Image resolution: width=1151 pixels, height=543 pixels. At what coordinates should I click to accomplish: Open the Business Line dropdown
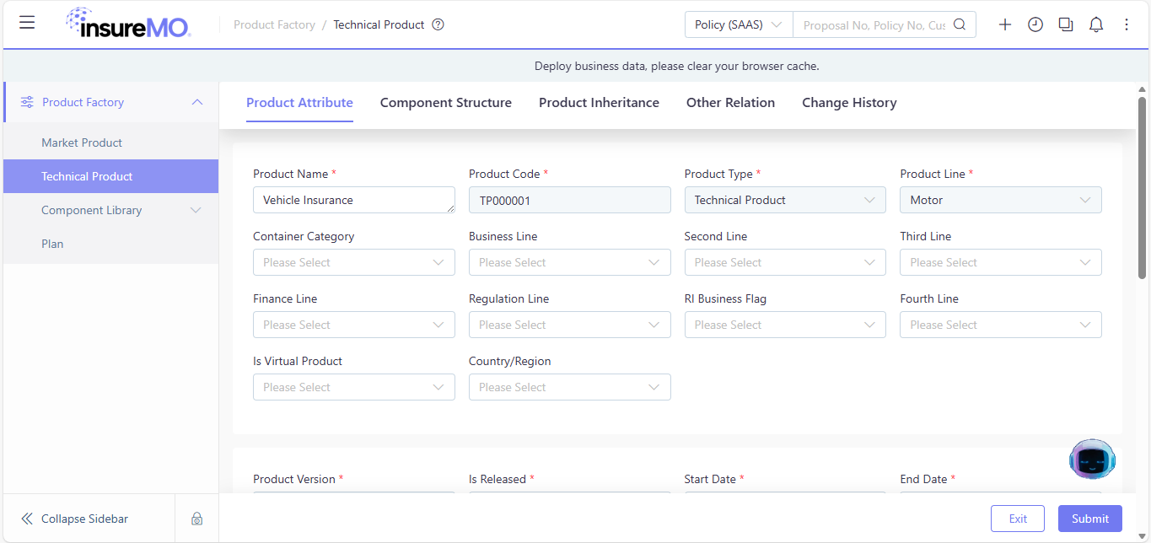570,262
